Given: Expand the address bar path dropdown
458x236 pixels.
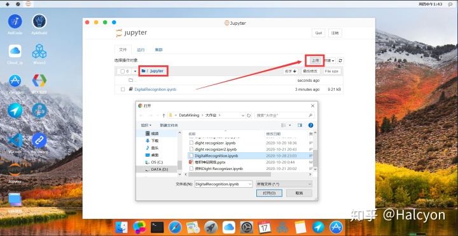Looking at the screenshot, I should pos(243,115).
